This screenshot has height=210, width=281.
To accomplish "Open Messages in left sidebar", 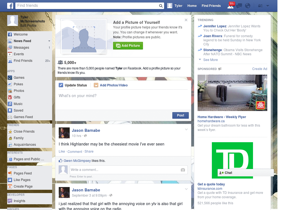I will [x=30, y=48].
